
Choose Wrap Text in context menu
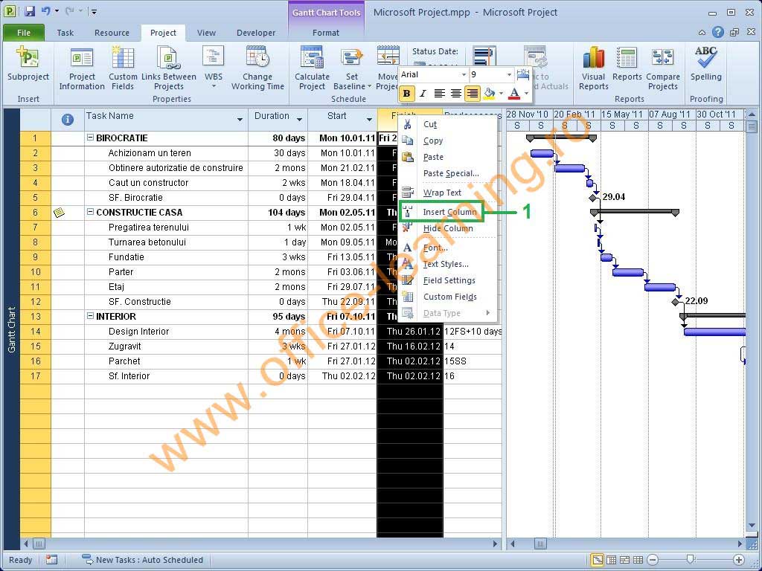[x=447, y=193]
